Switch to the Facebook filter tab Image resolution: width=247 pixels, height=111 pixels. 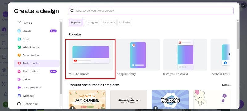[x=109, y=23]
